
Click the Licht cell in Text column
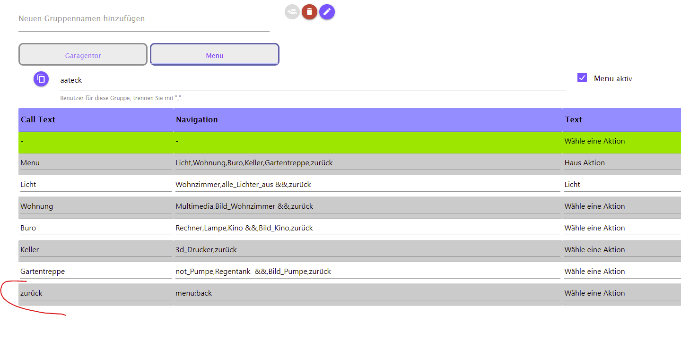(622, 185)
